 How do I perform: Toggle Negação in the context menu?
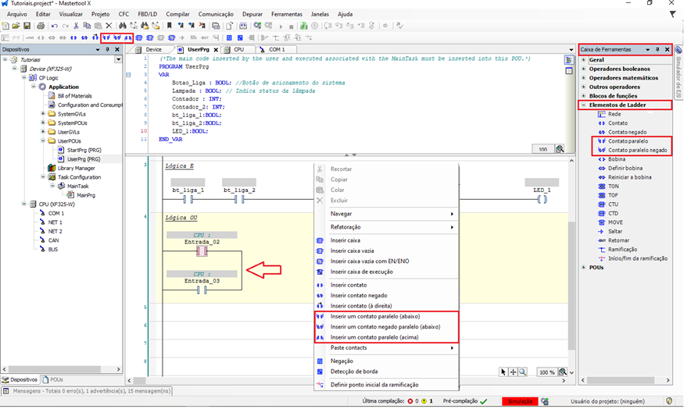[x=342, y=361]
